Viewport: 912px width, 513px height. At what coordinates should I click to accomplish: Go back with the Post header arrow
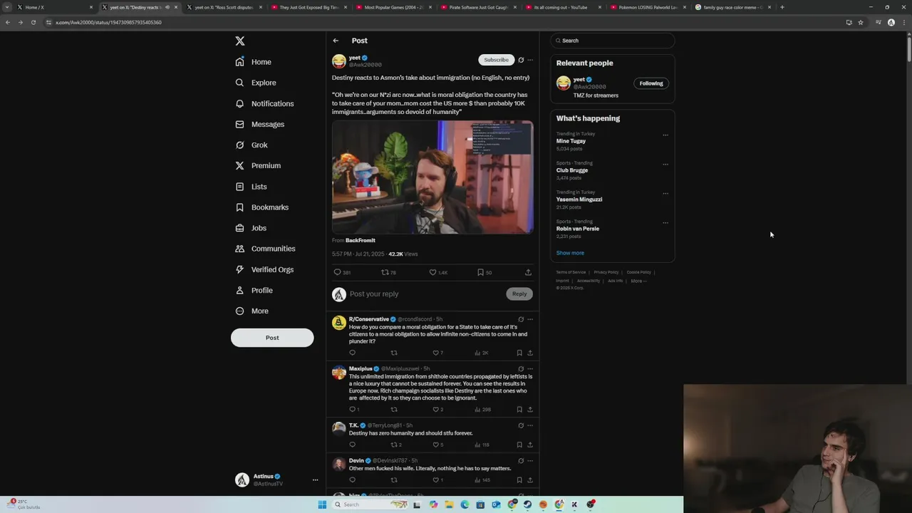coord(336,41)
